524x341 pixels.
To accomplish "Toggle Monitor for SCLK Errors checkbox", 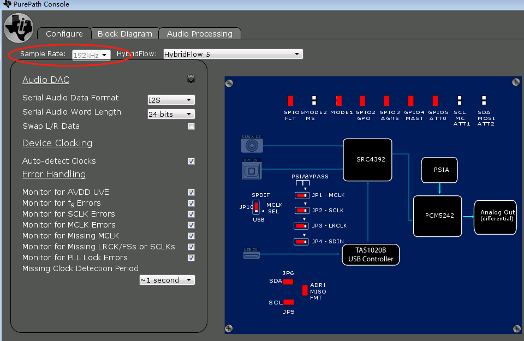I will tap(191, 214).
